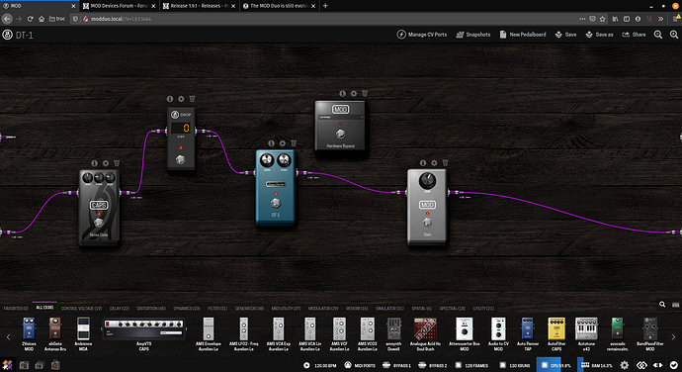Screen dimensions: 682x372
Task: Open the Hardware Bypass mode dropdown
Action: coord(341,117)
